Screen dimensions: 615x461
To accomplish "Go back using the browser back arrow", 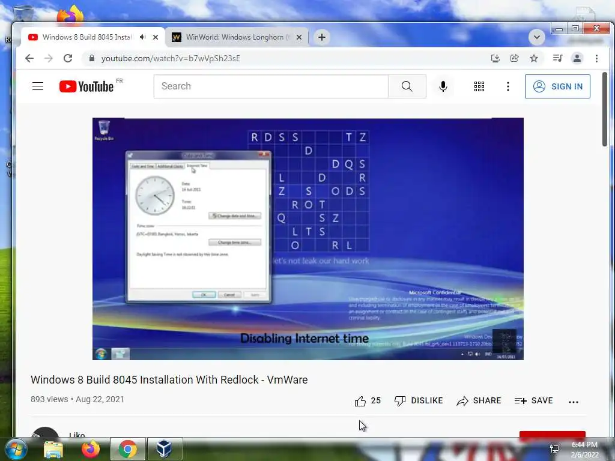I will tap(29, 58).
